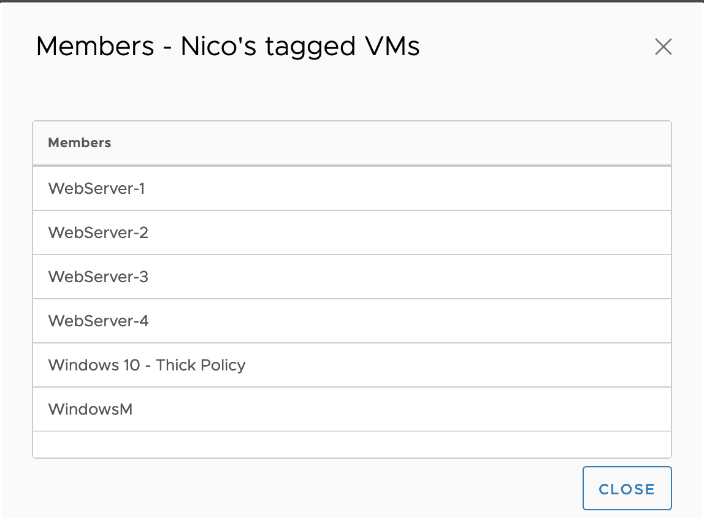704x525 pixels.
Task: Click the word Policy in the Windows 10 row
Action: [222, 366]
